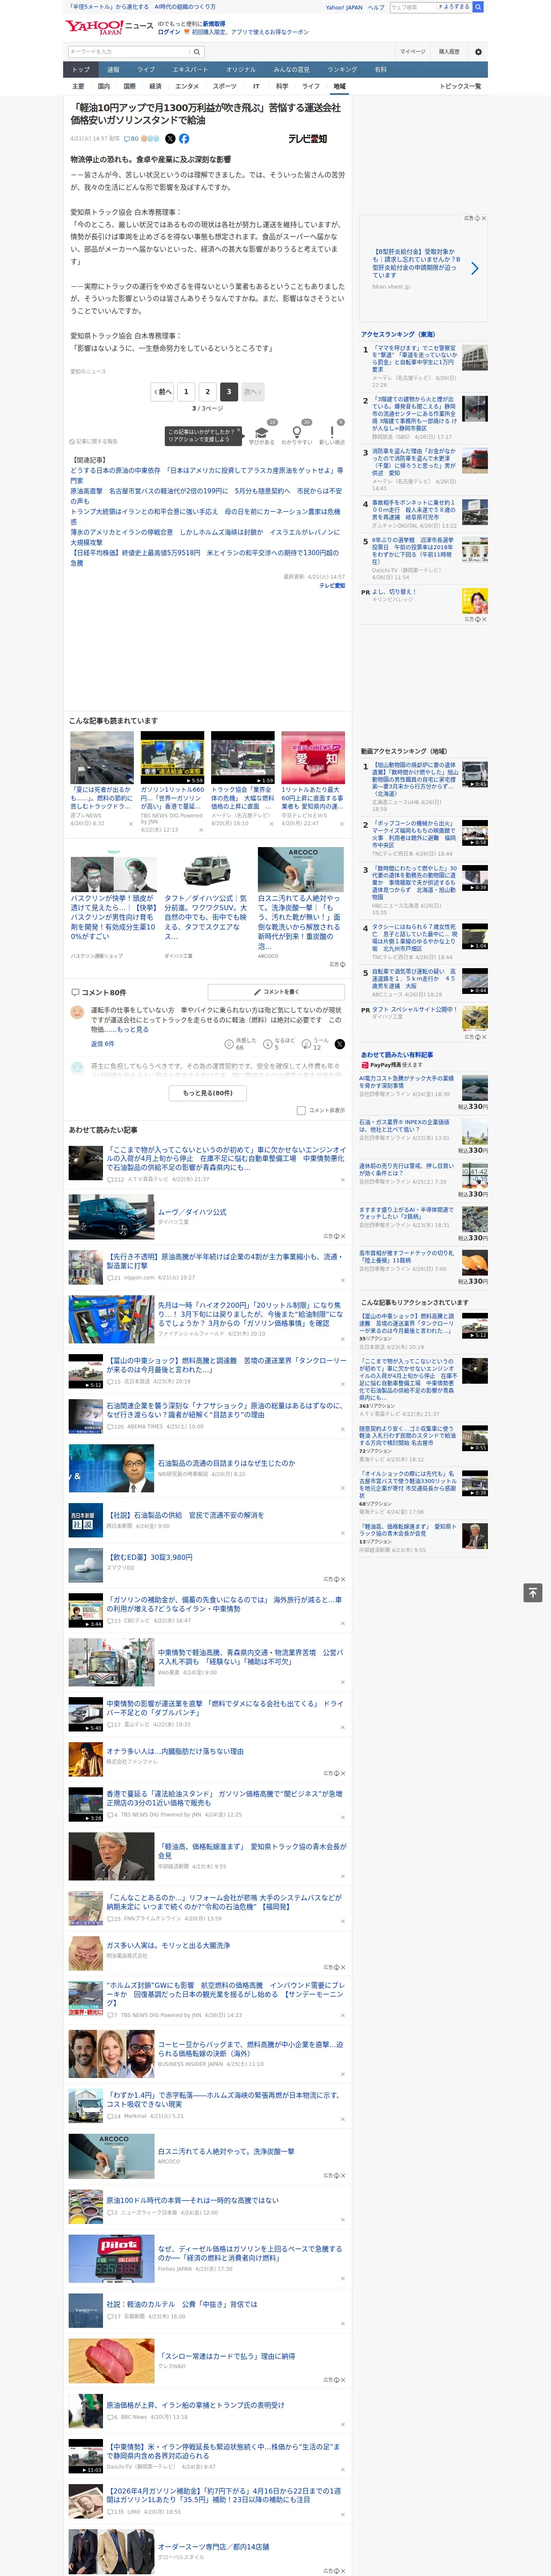551x2576 pixels.
Task: Expand top comment with もっと見る link
Action: pyautogui.click(x=133, y=1029)
